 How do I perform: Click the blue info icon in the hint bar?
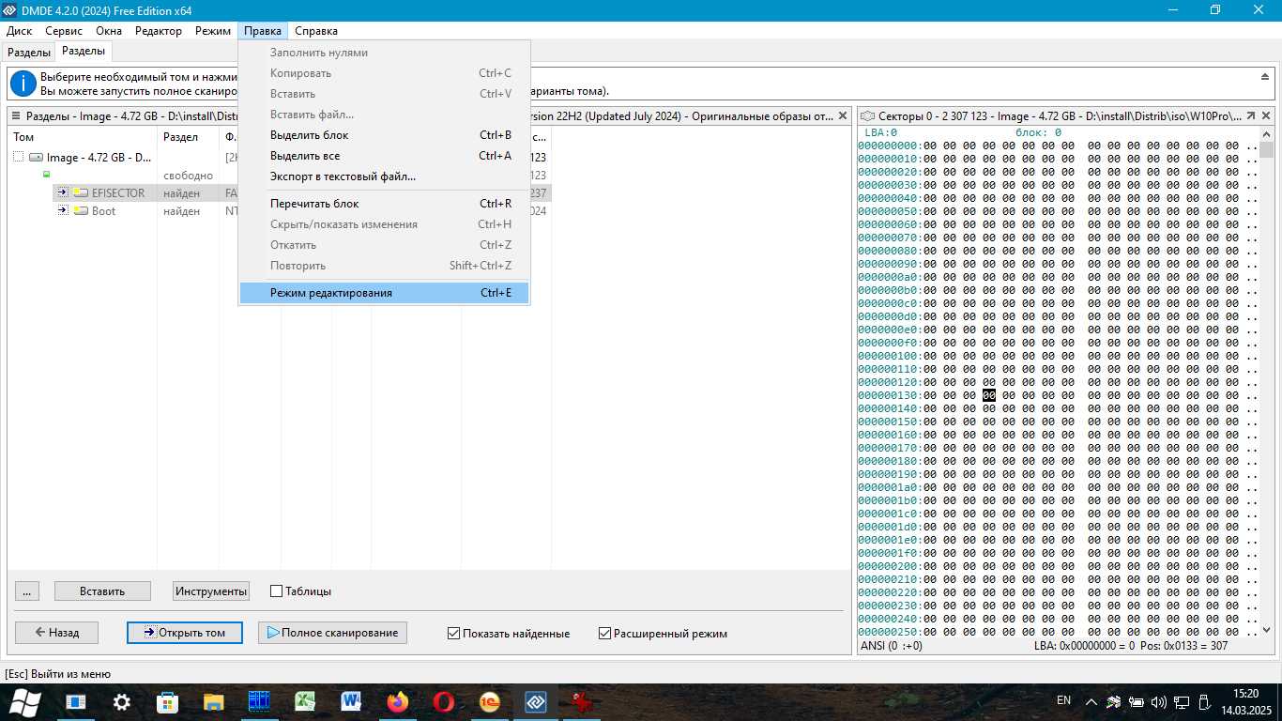pos(23,84)
